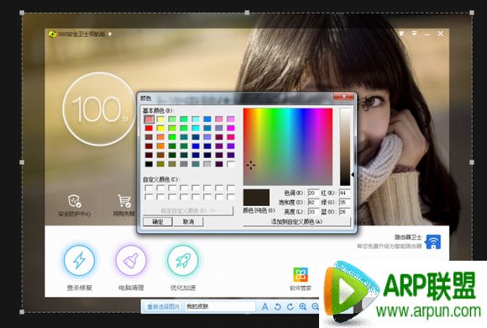Click the luminance slider arrow marker
487x328 pixels.
[353, 175]
